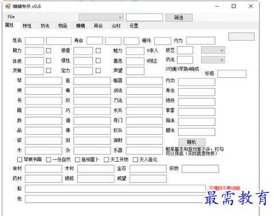Open the 物品 tab
Screen dimensions: 274x216
(62, 26)
